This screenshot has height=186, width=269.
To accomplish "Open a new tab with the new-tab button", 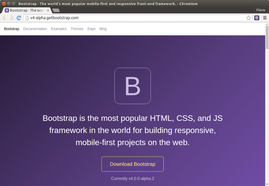I will [x=56, y=10].
